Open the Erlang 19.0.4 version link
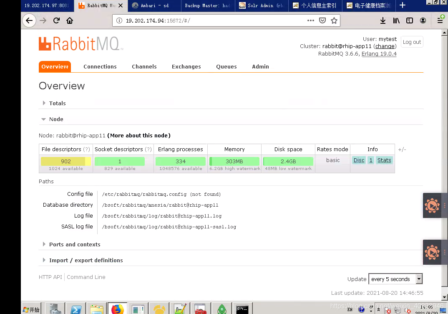 coord(379,54)
